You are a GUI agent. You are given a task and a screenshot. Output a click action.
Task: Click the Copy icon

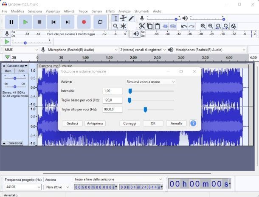tap(149, 26)
